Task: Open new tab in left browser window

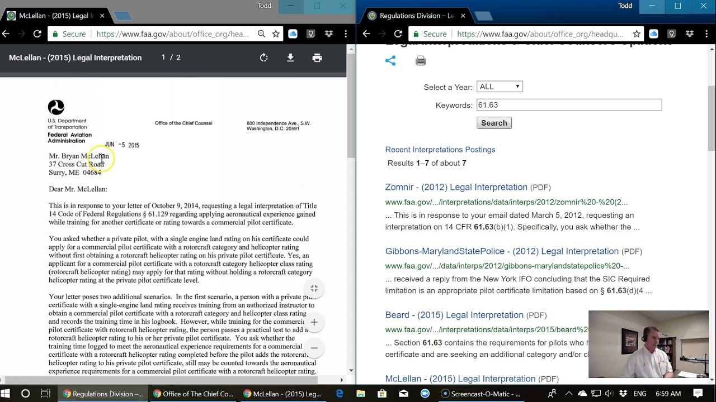Action: (x=123, y=16)
